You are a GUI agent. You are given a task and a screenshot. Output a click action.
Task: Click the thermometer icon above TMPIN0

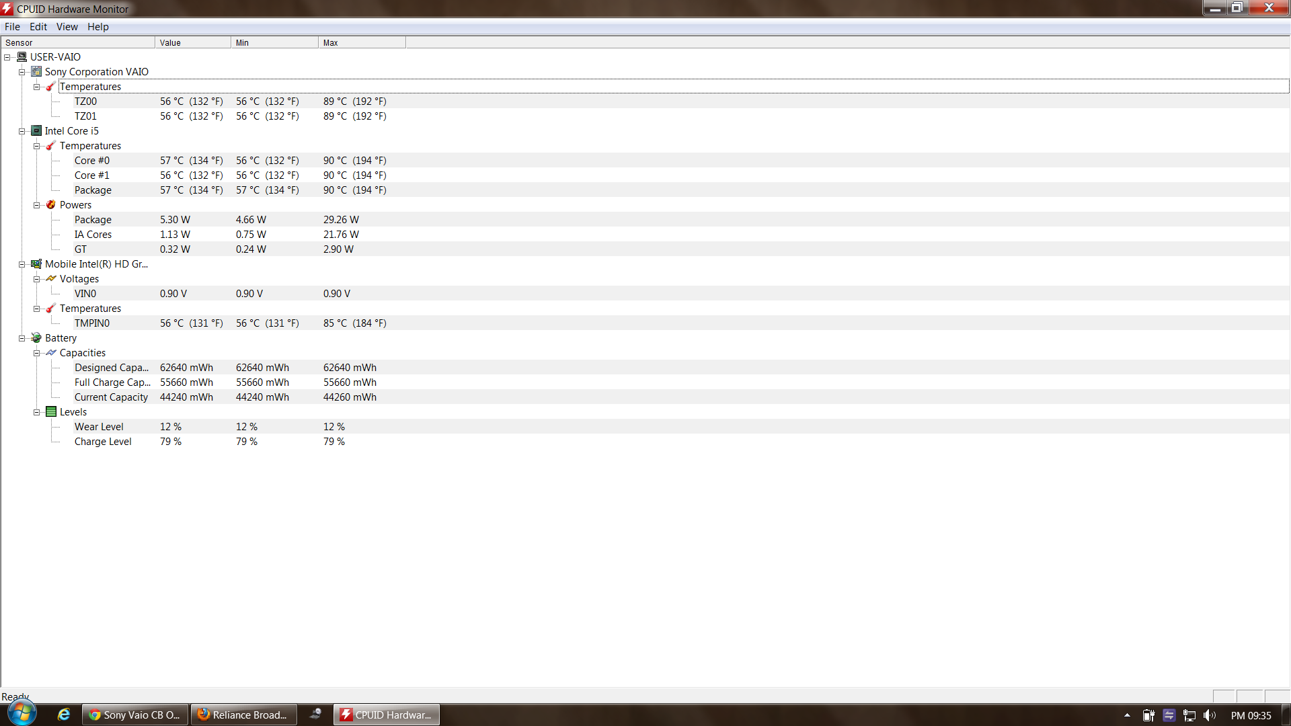[x=50, y=309]
